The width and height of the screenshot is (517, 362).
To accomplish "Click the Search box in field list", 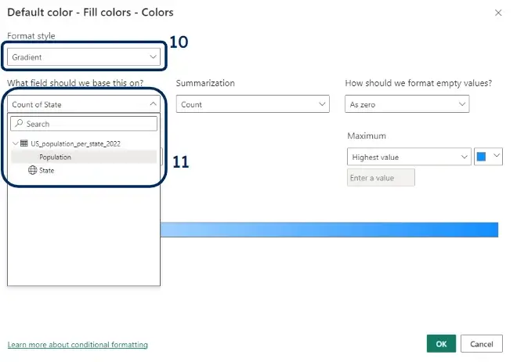I will coord(84,124).
